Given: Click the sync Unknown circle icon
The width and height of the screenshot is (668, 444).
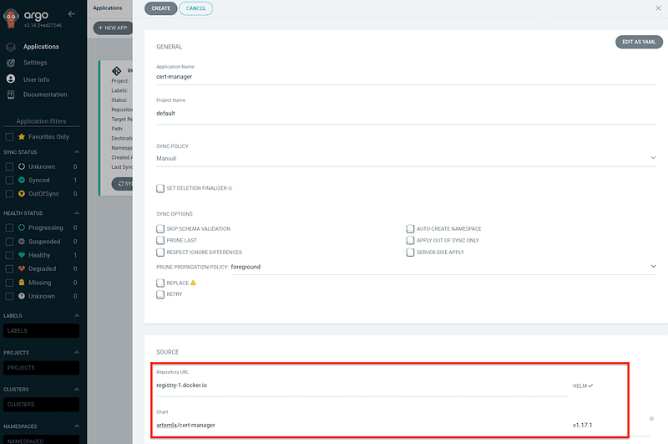Looking at the screenshot, I should click(x=22, y=166).
